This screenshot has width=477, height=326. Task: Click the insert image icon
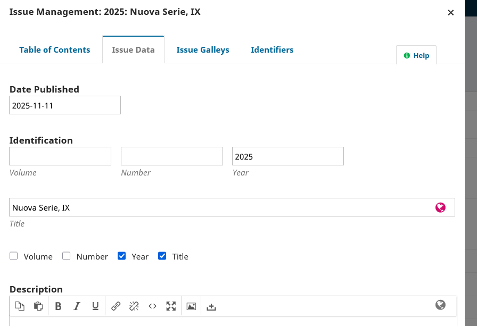[x=191, y=306]
